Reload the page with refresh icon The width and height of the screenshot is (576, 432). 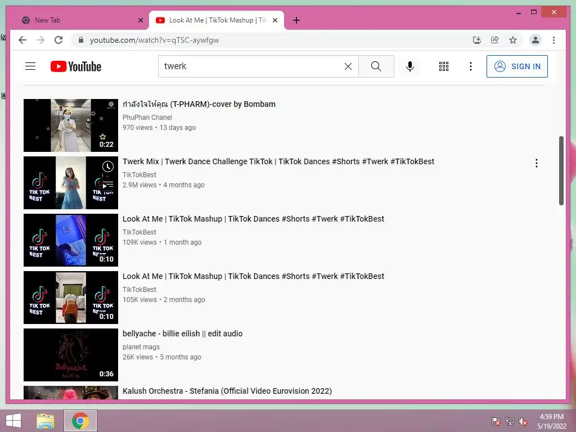(58, 40)
